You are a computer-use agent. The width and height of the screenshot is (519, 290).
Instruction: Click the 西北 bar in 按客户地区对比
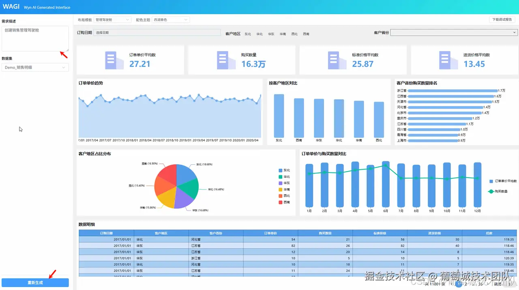[x=379, y=120]
